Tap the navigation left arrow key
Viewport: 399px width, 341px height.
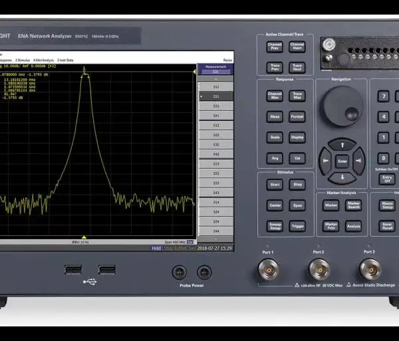[x=325, y=161]
